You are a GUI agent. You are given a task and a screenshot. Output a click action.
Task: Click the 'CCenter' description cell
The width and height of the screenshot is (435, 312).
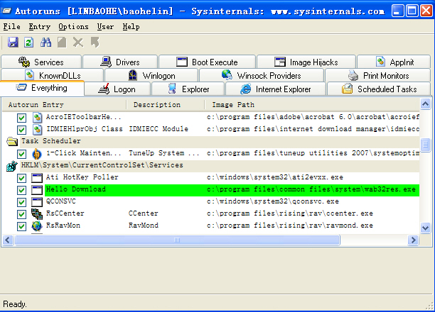coord(143,213)
